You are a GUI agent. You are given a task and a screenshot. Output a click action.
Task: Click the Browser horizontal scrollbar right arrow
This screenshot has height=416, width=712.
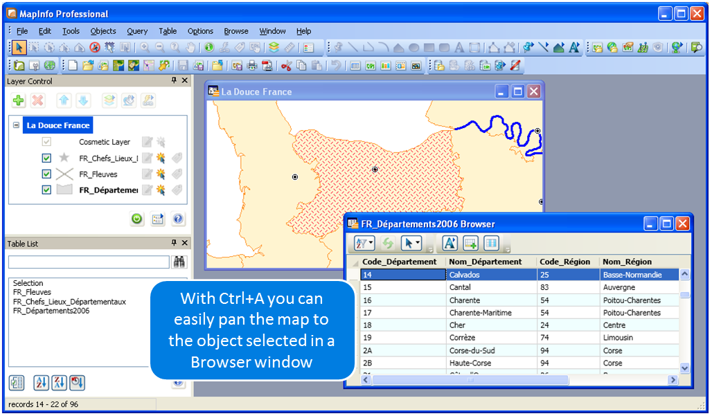coord(673,380)
